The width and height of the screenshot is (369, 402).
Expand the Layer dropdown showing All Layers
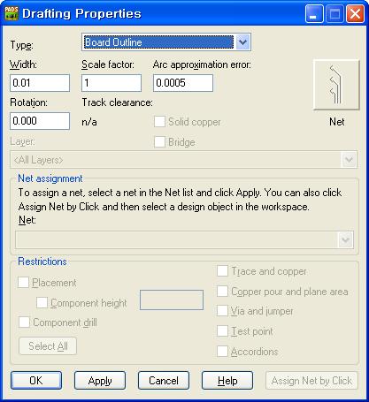click(183, 160)
